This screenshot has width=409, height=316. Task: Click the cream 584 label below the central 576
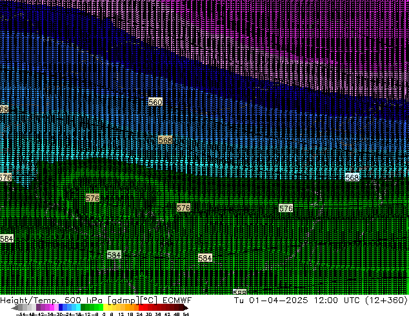(x=205, y=258)
